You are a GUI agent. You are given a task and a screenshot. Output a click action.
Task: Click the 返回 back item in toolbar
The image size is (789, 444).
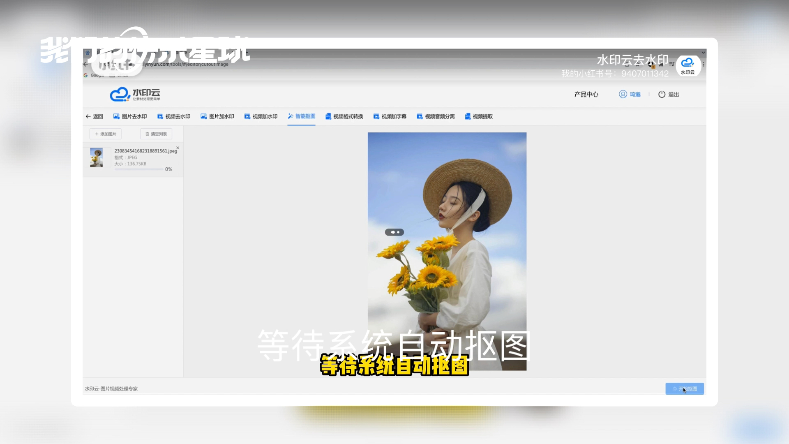[95, 116]
